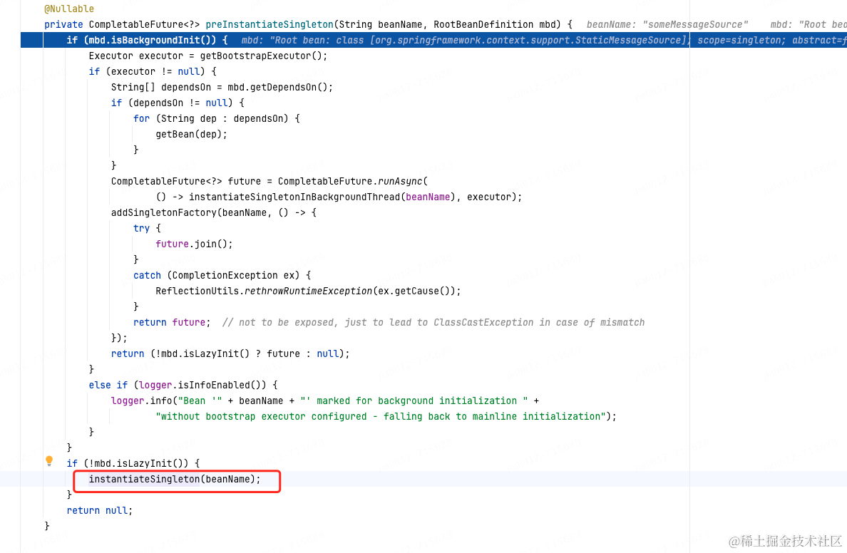
Task: Click the yellow lightbulb intention icon
Action: (49, 461)
